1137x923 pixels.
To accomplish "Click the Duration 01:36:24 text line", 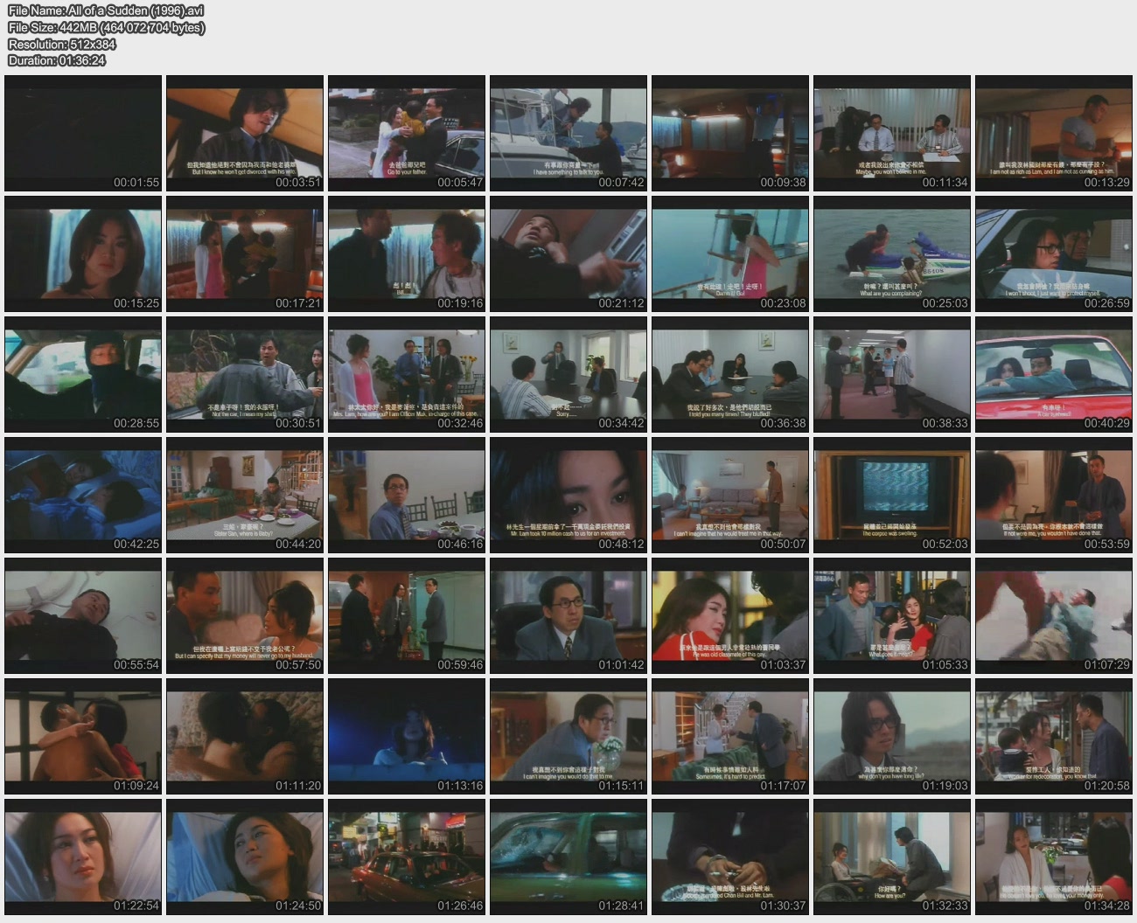I will 57,60.
